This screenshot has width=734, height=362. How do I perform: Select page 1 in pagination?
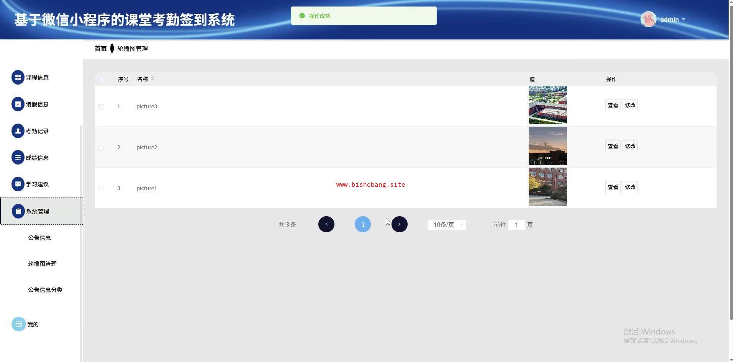click(363, 224)
